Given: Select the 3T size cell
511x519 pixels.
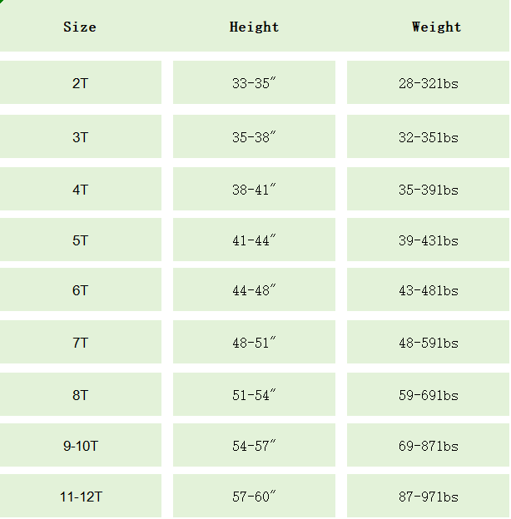Looking at the screenshot, I should pyautogui.click(x=80, y=137).
